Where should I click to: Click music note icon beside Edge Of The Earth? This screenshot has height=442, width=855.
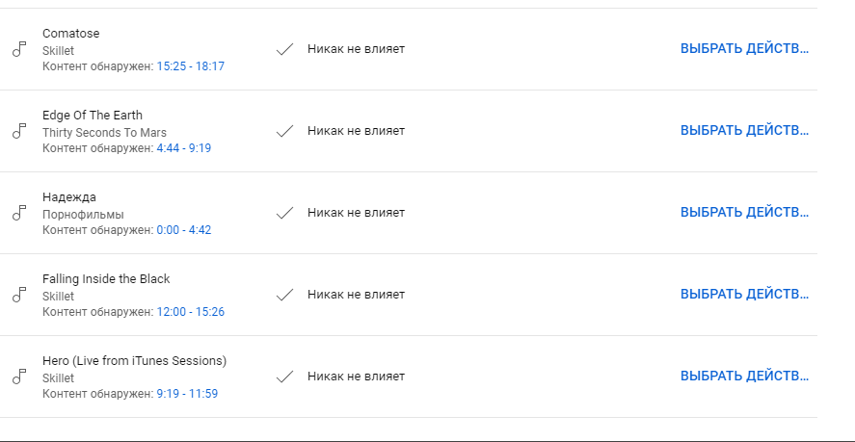[18, 131]
